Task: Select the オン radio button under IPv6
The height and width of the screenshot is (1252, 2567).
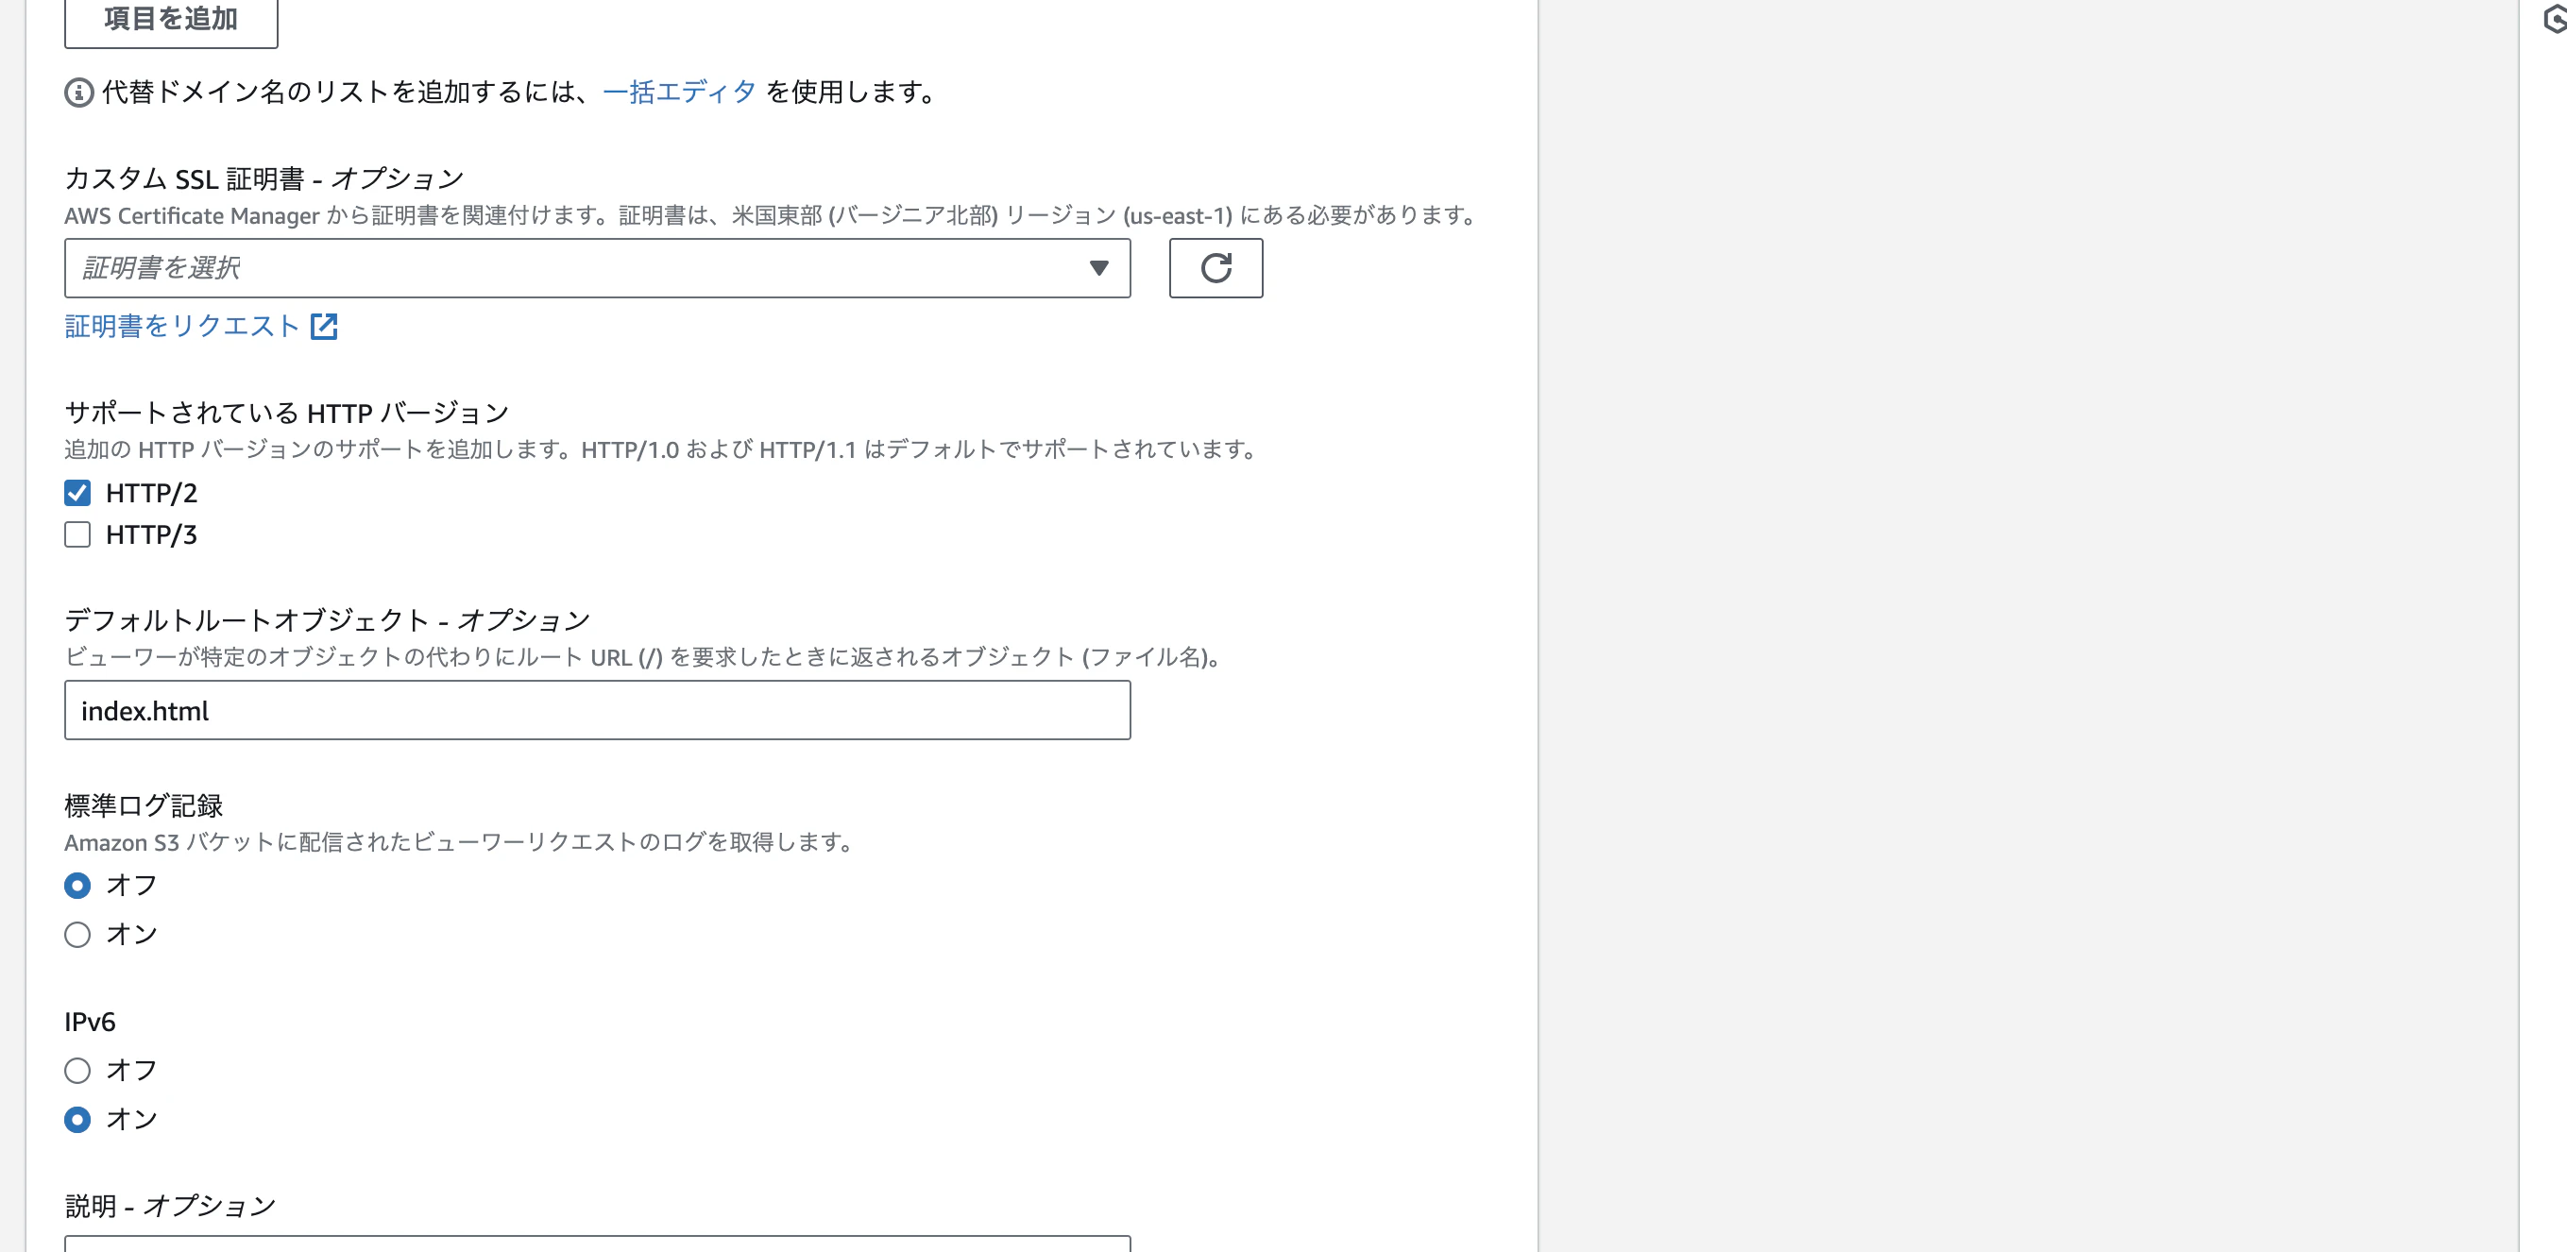Action: [76, 1119]
